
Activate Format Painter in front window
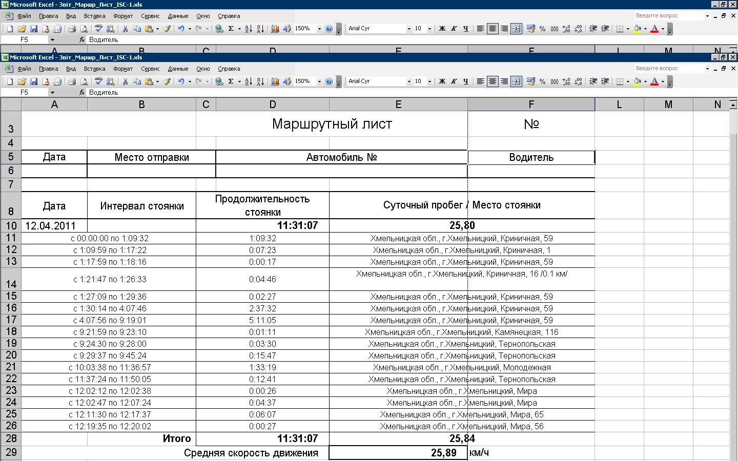pos(167,81)
